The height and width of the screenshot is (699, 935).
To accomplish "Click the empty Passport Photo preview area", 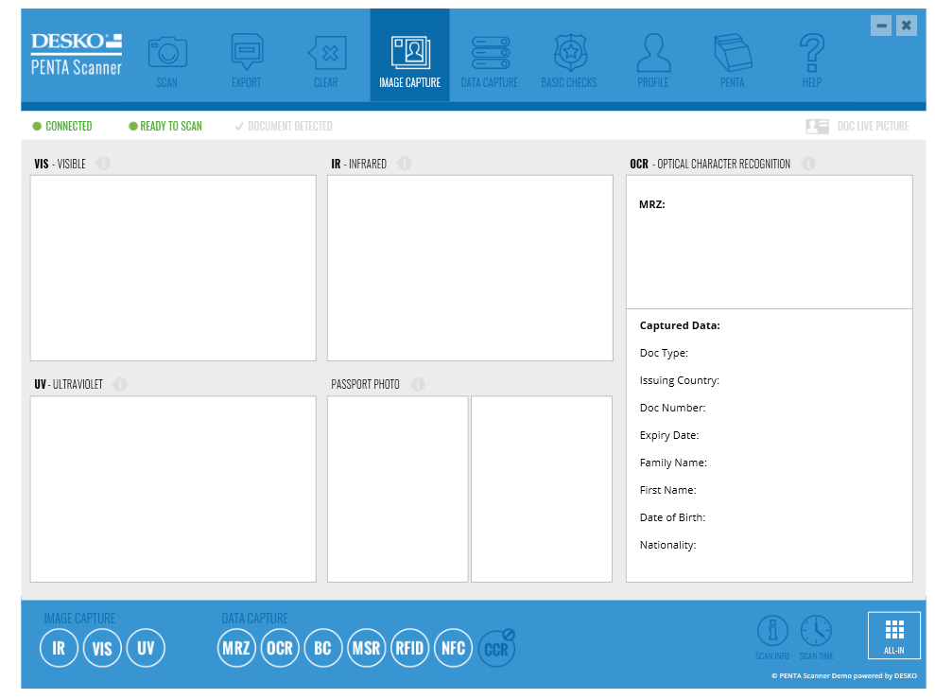I will click(x=397, y=489).
